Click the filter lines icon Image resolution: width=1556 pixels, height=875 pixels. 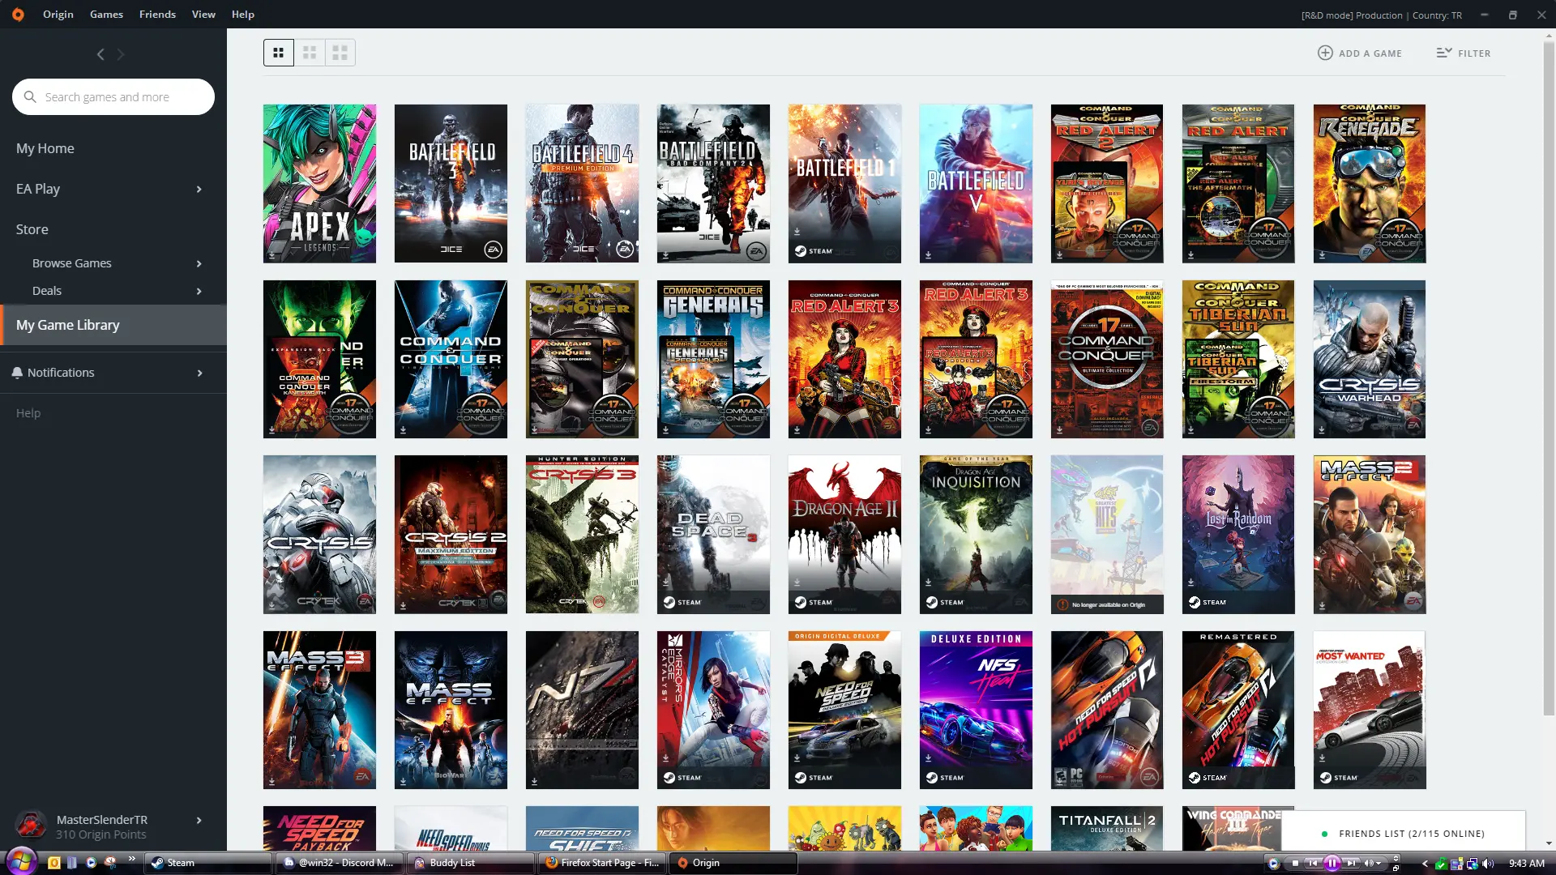coord(1444,53)
